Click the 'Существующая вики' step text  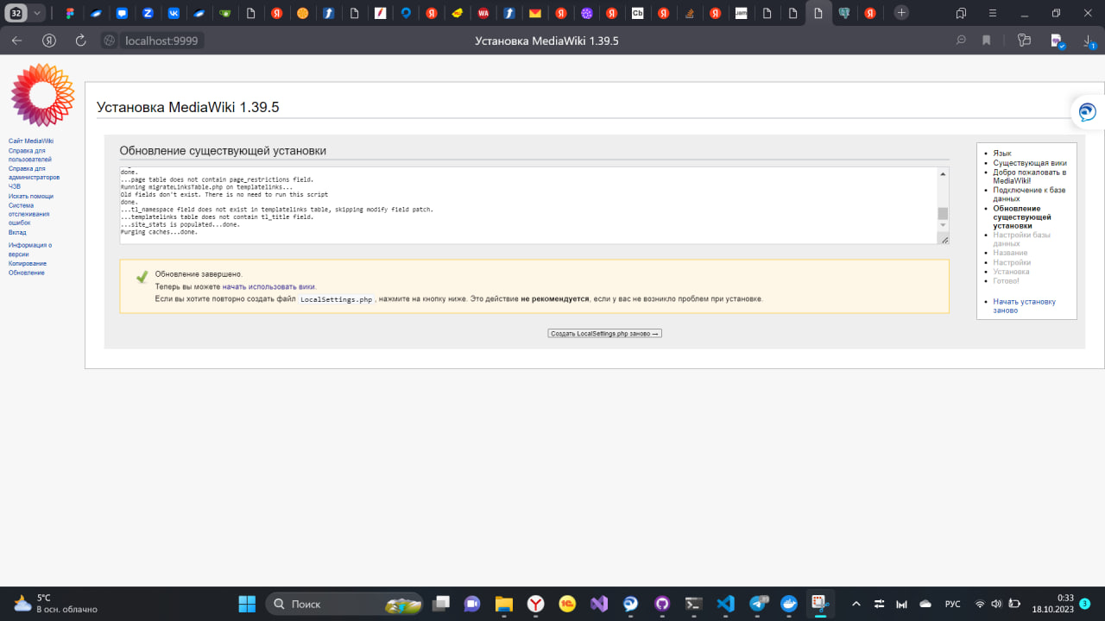tap(1030, 162)
